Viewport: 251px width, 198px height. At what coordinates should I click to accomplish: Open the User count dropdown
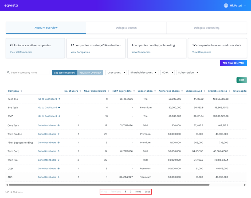(116, 72)
